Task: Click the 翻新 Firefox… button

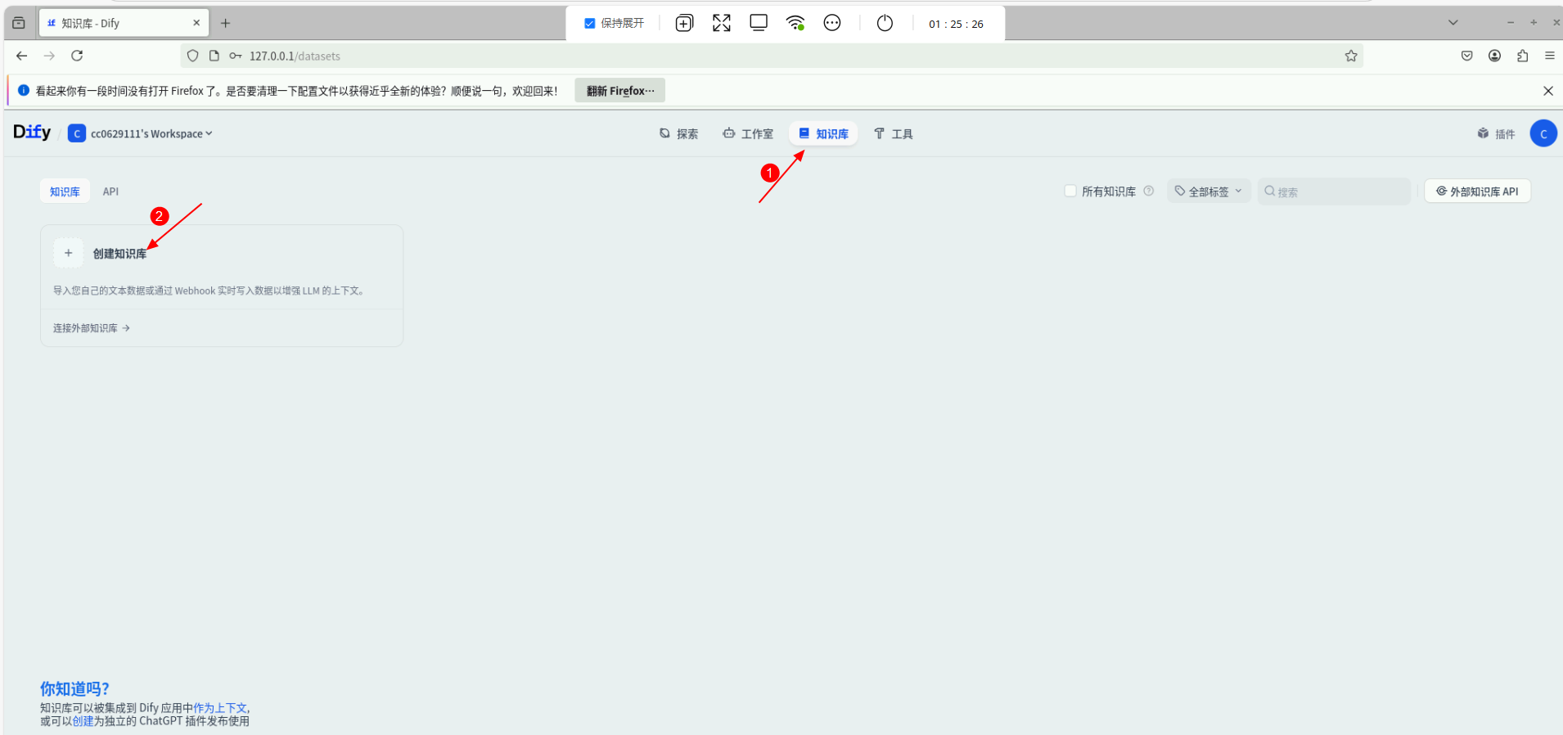Action: [620, 90]
